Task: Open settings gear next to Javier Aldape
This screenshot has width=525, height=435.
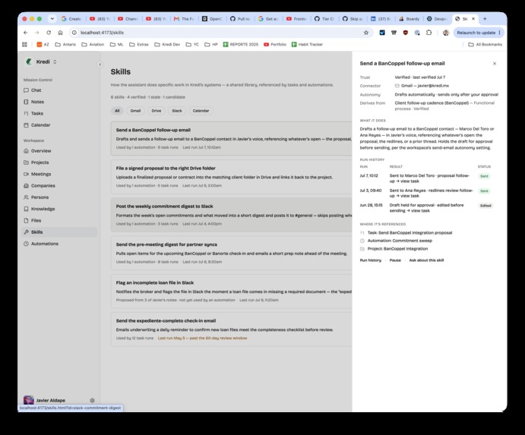Action: point(93,400)
